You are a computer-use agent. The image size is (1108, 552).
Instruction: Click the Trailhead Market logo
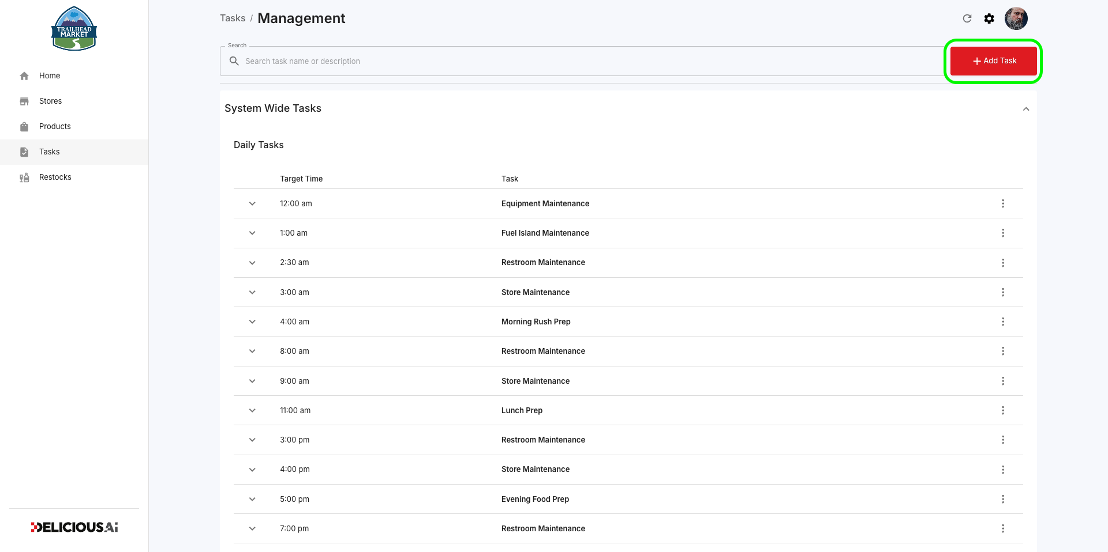(x=74, y=29)
